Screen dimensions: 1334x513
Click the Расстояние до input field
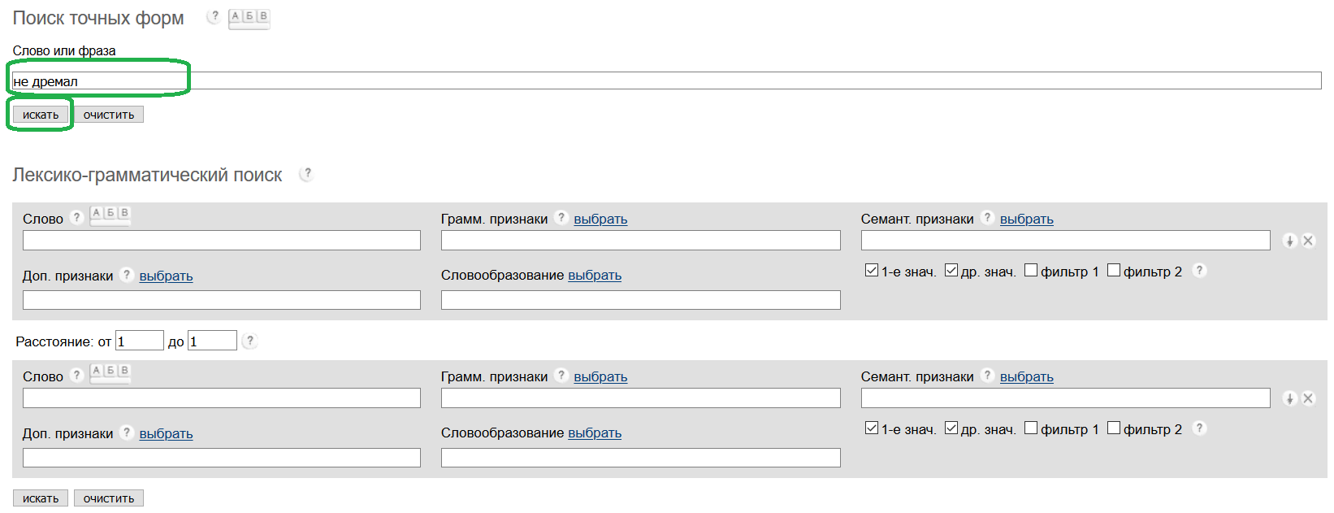coord(212,341)
